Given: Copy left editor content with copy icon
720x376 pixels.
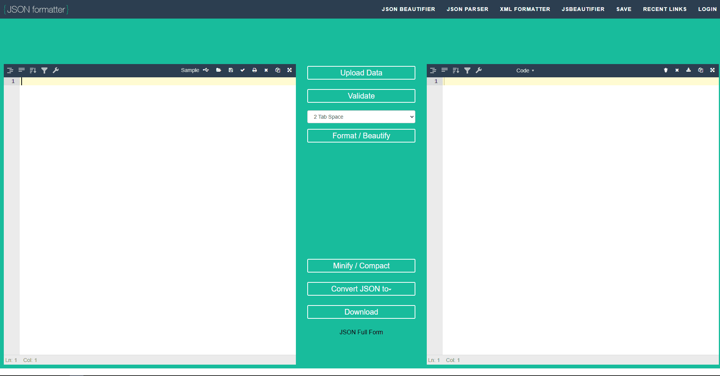Looking at the screenshot, I should pos(278,70).
